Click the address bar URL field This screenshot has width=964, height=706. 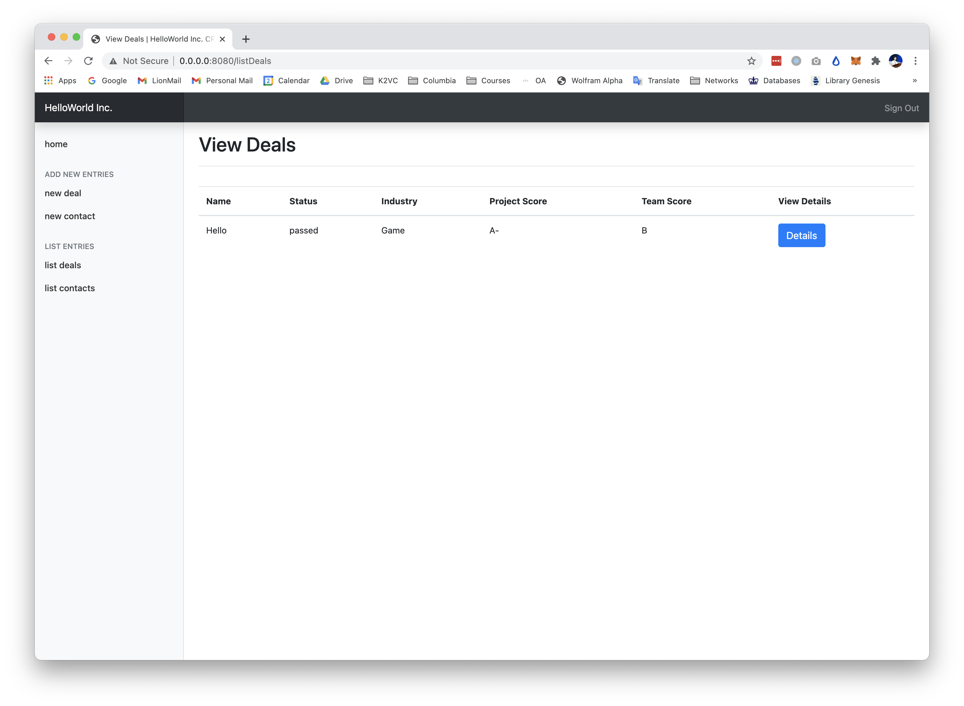[x=385, y=61]
